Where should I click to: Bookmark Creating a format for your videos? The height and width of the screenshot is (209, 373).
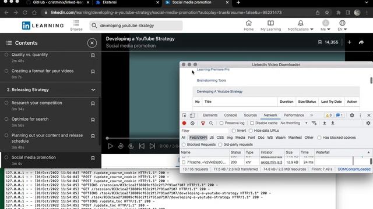point(93,71)
